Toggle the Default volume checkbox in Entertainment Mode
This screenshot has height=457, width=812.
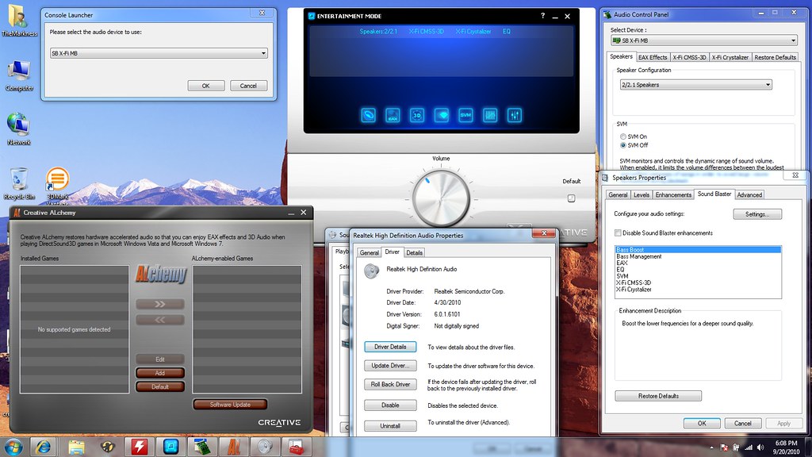click(x=571, y=198)
